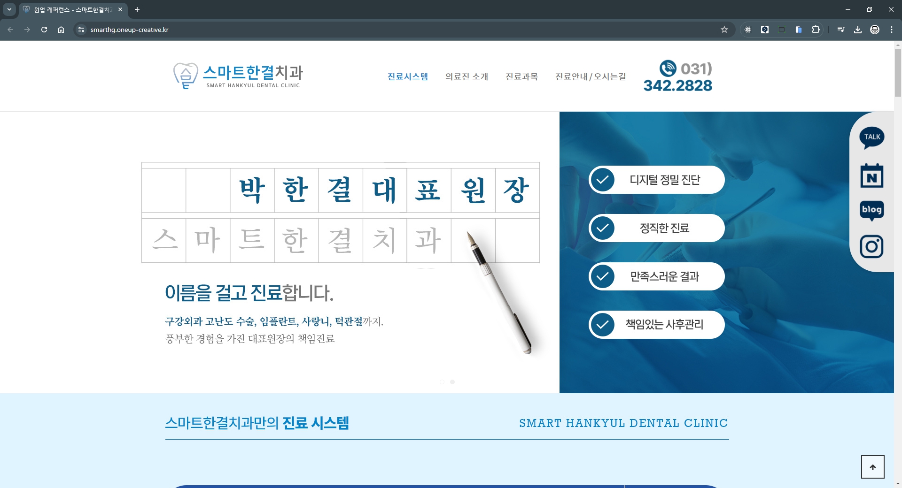This screenshot has width=902, height=488.
Task: Open the Chrome three-dot menu
Action: (892, 30)
